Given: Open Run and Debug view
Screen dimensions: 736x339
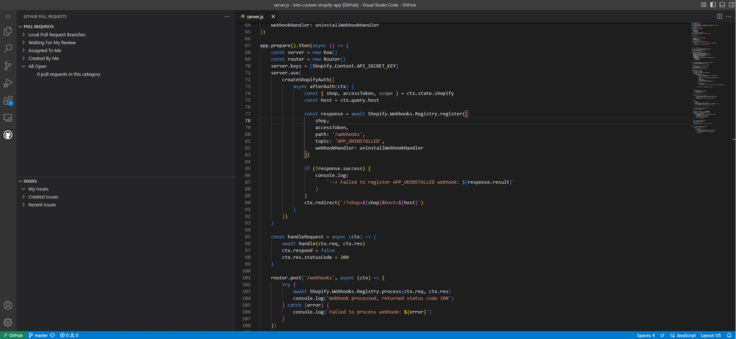Looking at the screenshot, I should pyautogui.click(x=8, y=83).
